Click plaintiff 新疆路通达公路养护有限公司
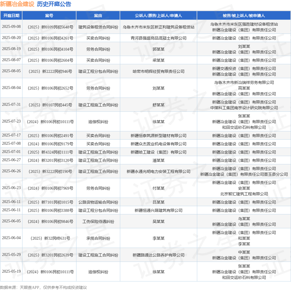Image resolution: width=291 pixels, height=290 pixels. 159,255
